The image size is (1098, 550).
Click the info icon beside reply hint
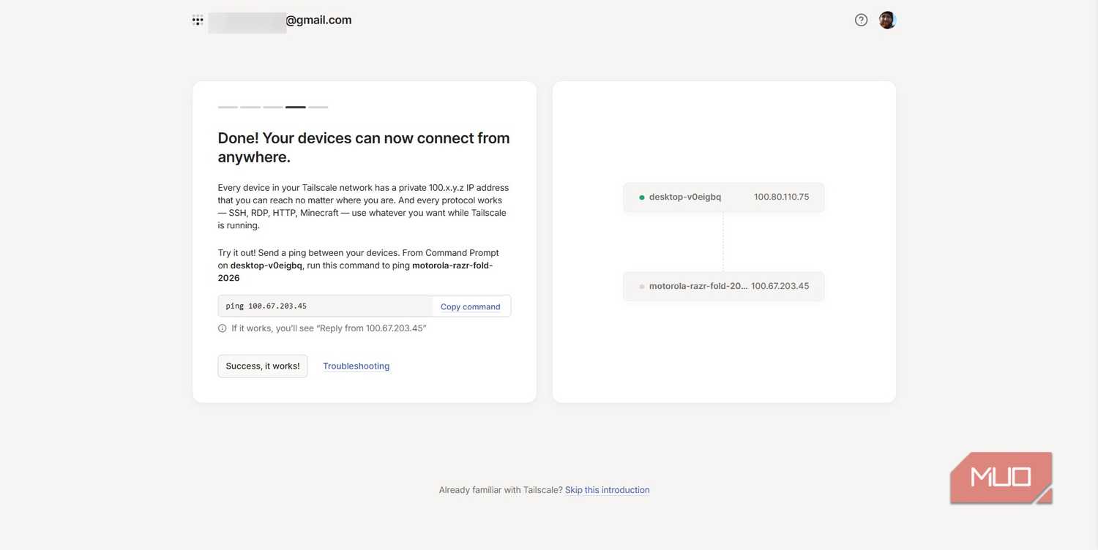(223, 328)
